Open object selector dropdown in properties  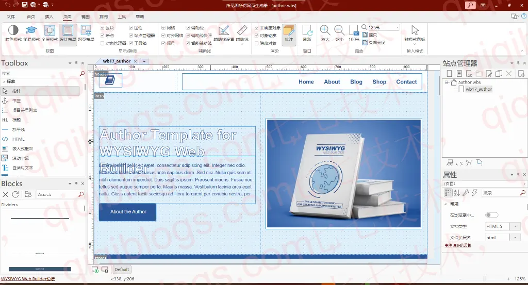pyautogui.click(x=524, y=183)
